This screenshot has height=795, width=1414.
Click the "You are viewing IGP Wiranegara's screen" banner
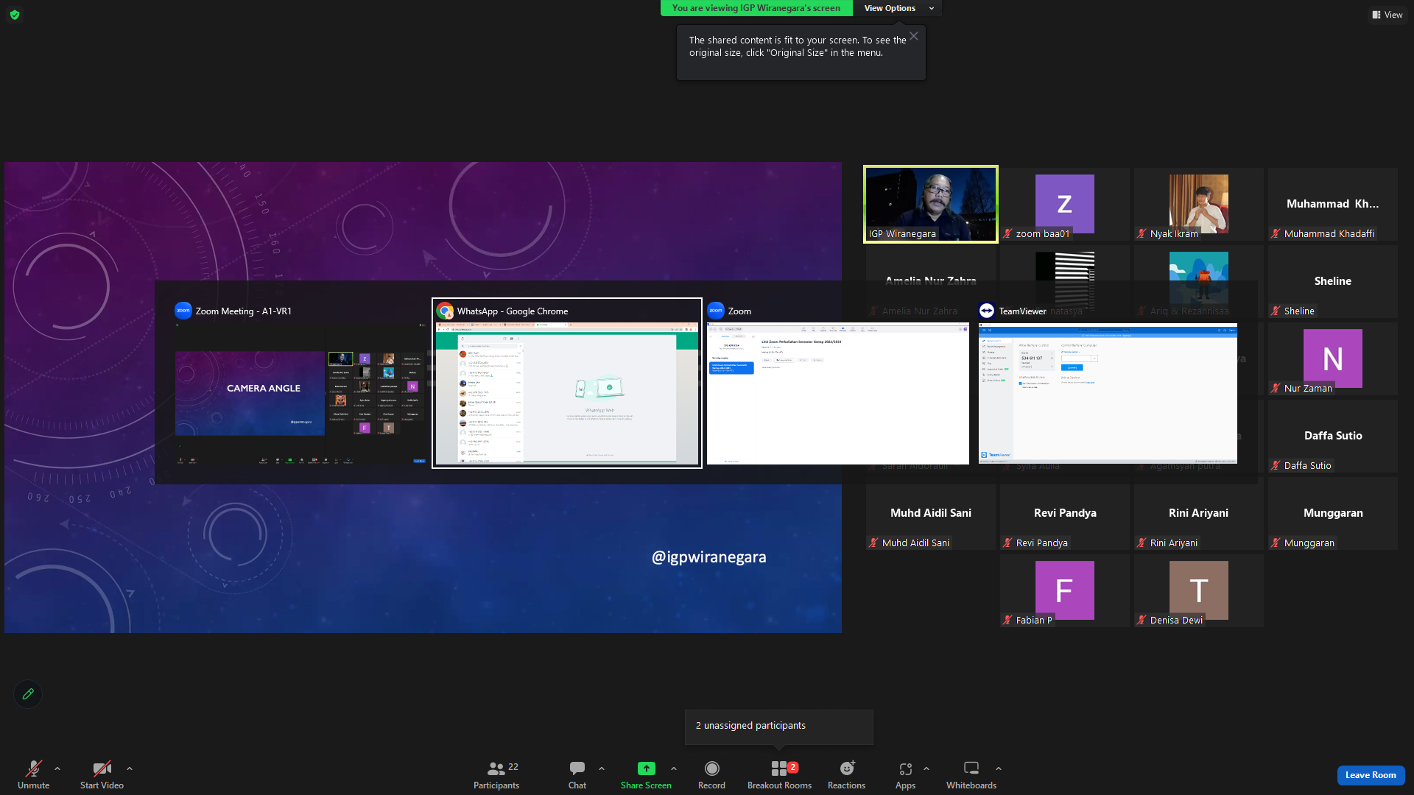[756, 8]
